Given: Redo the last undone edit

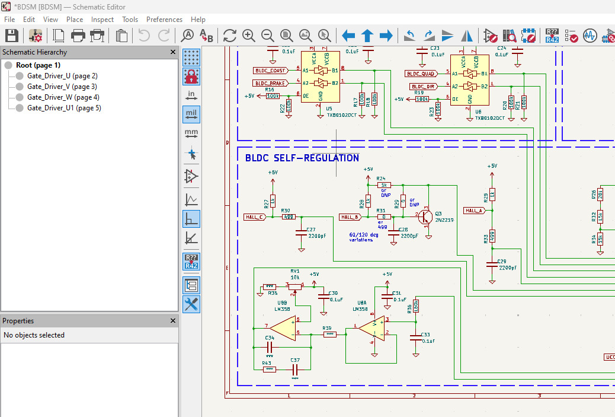Looking at the screenshot, I should [x=164, y=36].
